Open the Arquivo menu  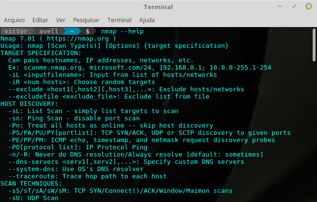pos(14,20)
